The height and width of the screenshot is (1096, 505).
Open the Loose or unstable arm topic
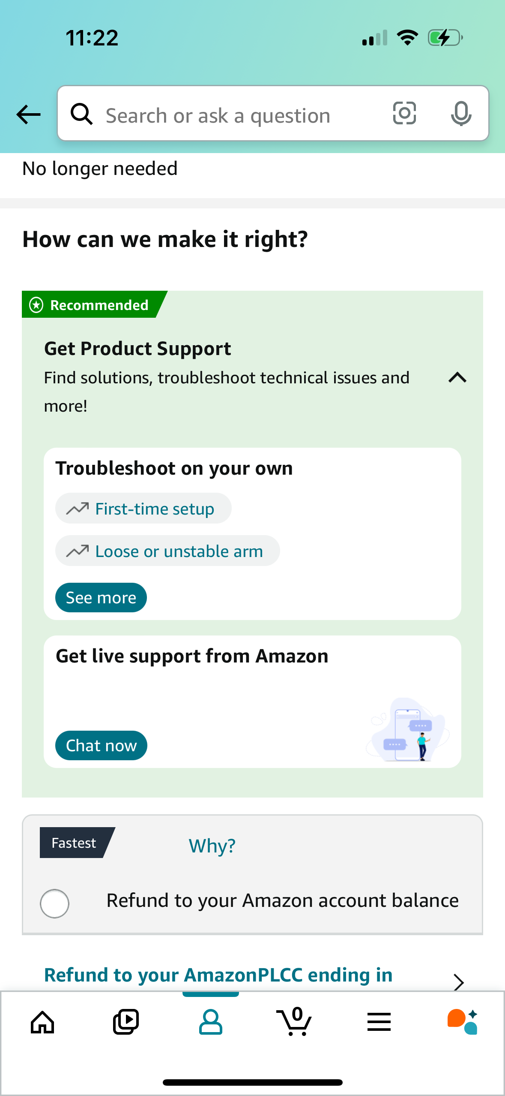pyautogui.click(x=167, y=551)
